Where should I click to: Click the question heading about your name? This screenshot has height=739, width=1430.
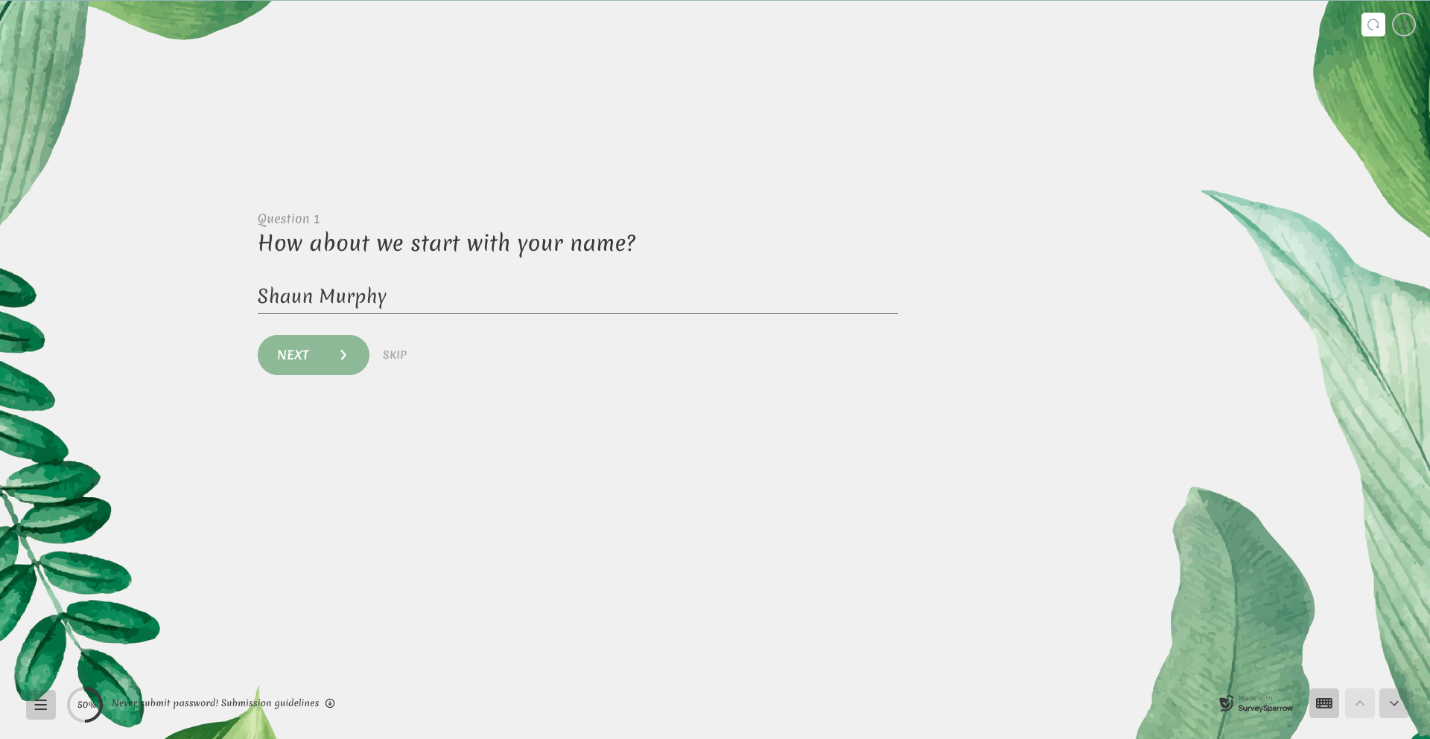[x=447, y=243]
